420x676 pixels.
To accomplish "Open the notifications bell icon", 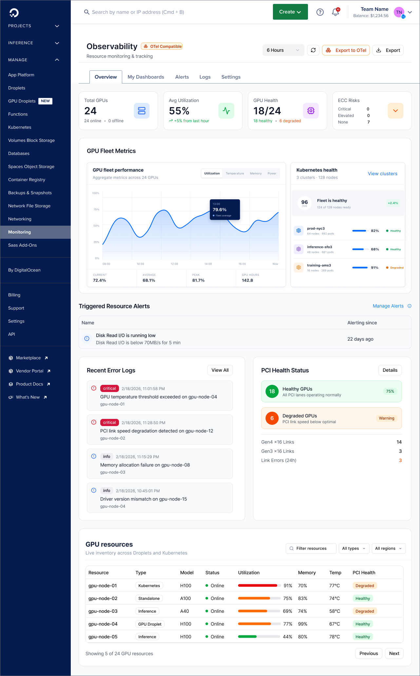I will [x=335, y=12].
